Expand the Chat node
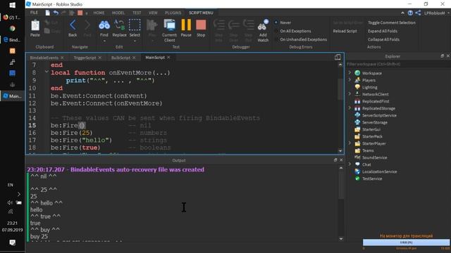The image size is (451, 253). coord(350,164)
